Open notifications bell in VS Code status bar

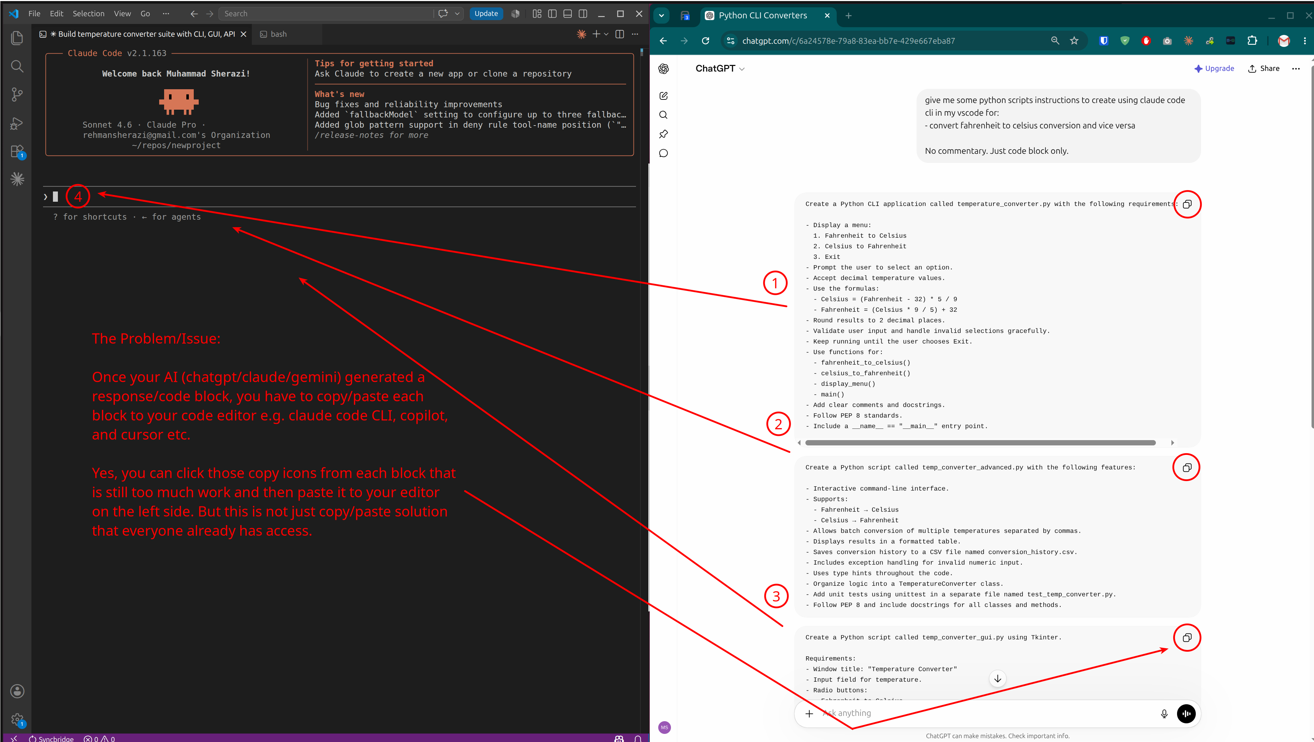[638, 738]
